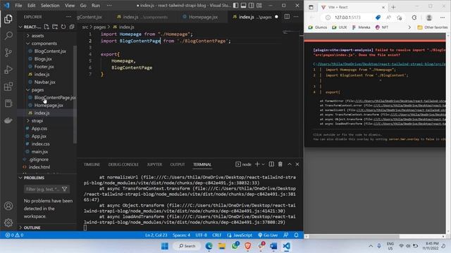Open main.jsx in the file tree
The height and width of the screenshot is (253, 451).
pos(39,152)
